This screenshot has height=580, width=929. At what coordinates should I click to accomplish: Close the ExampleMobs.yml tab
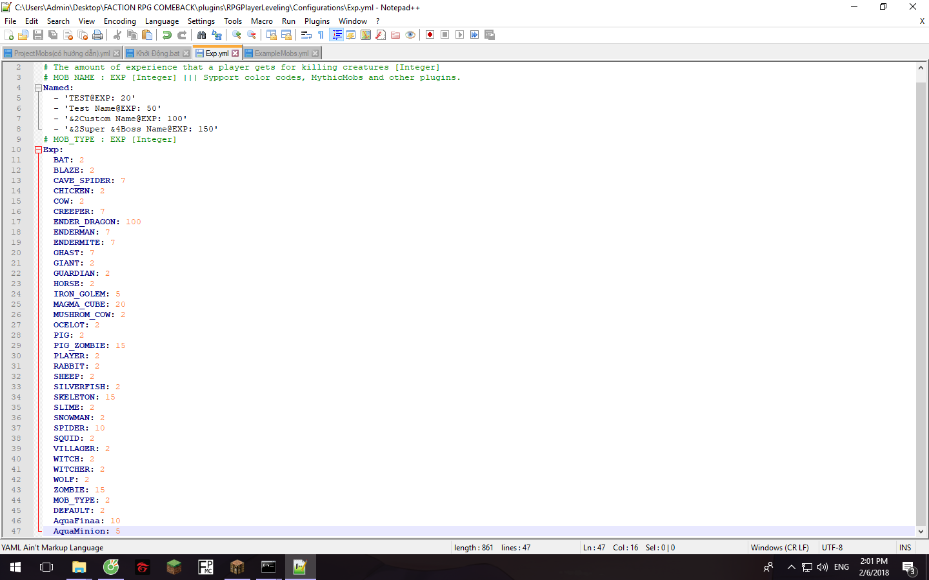[x=315, y=53]
